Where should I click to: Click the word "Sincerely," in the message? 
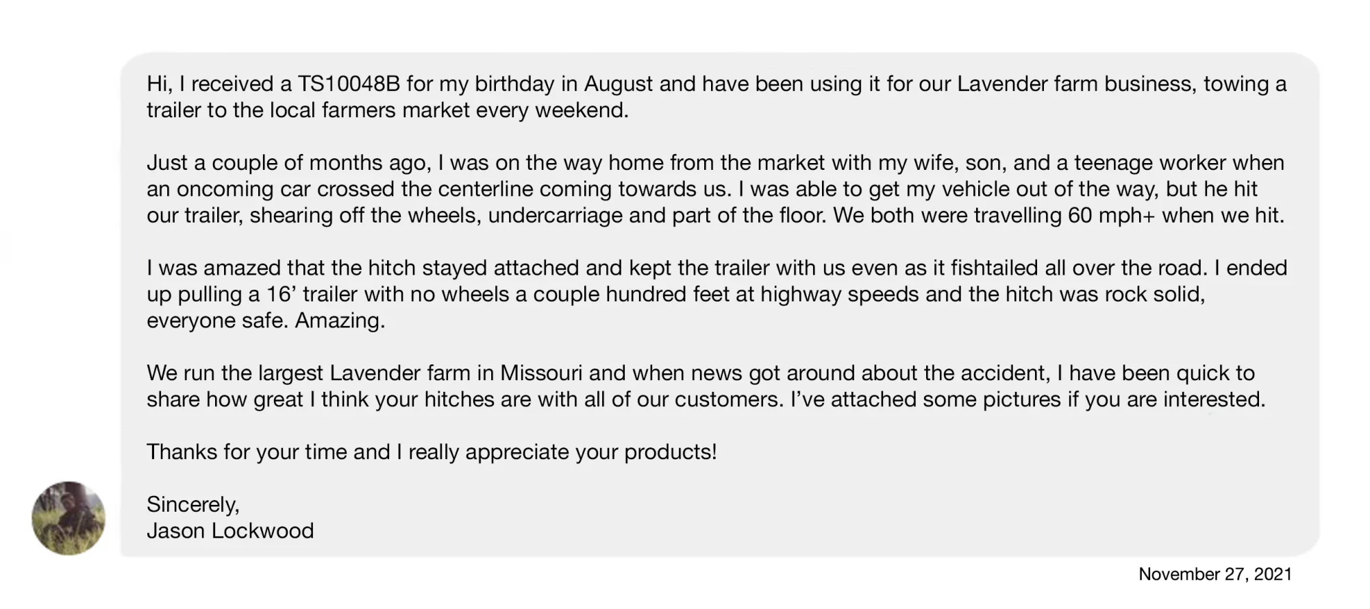(192, 505)
